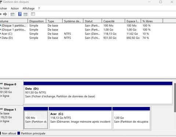Select the Data (D:) partition block
This screenshot has height=137, width=176.
pyautogui.click(x=98, y=93)
